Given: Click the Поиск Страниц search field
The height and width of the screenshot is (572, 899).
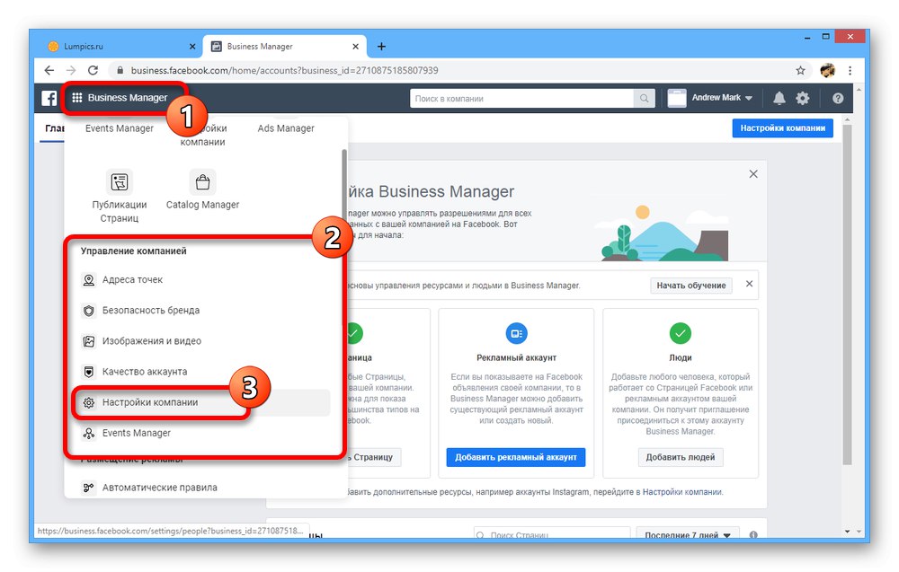Looking at the screenshot, I should [x=552, y=534].
